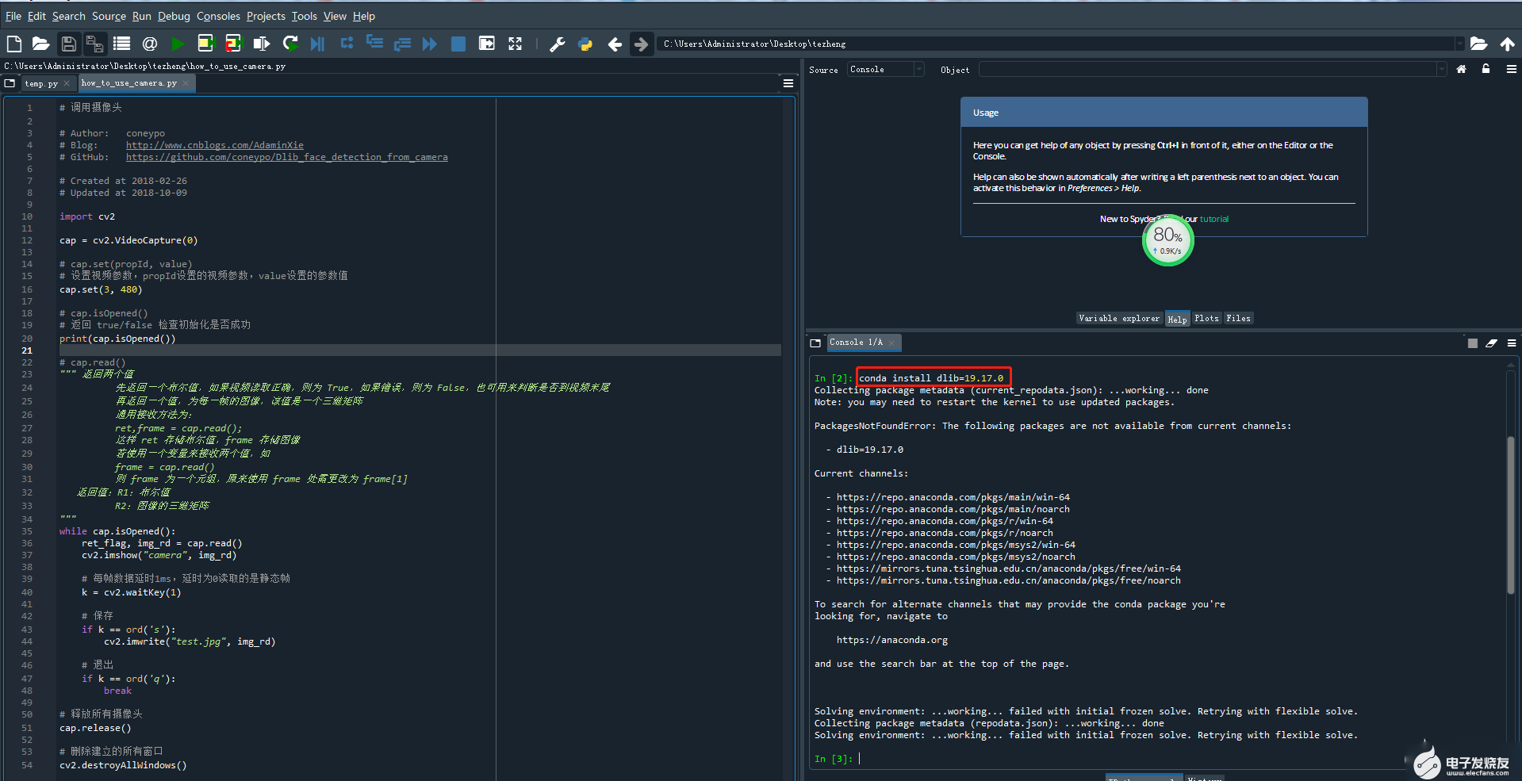Image resolution: width=1522 pixels, height=781 pixels.
Task: Open the Source menu
Action: [x=109, y=16]
